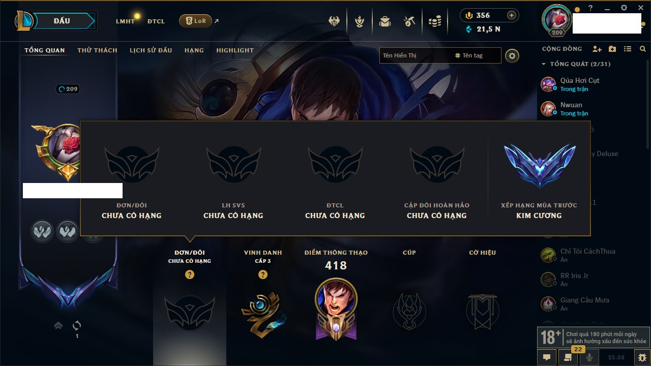
Task: Open the profile search settings gear
Action: point(512,55)
